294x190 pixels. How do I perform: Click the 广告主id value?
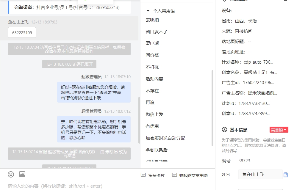pos(258,83)
